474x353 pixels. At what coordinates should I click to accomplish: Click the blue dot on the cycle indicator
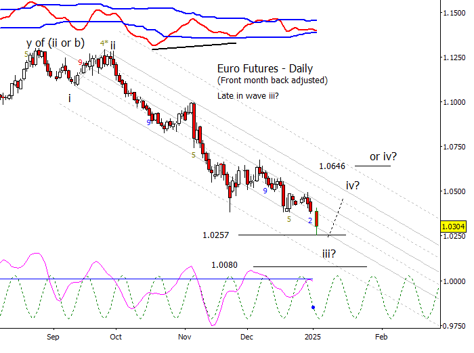click(x=313, y=308)
